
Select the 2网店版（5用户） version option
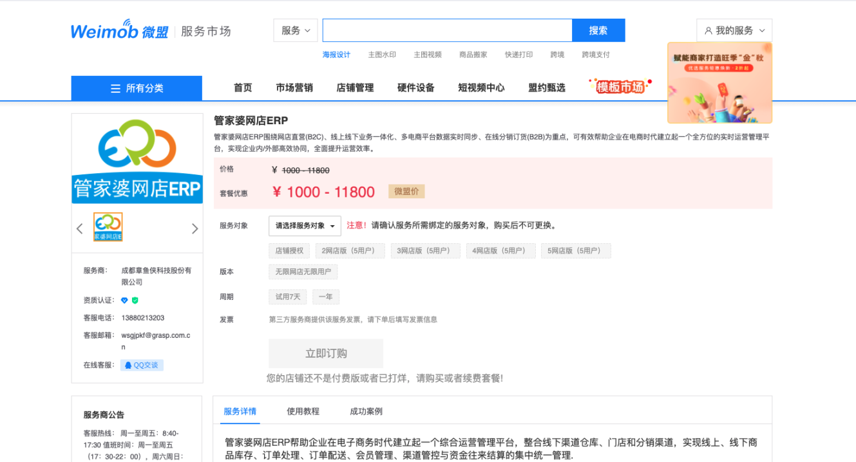pos(350,251)
